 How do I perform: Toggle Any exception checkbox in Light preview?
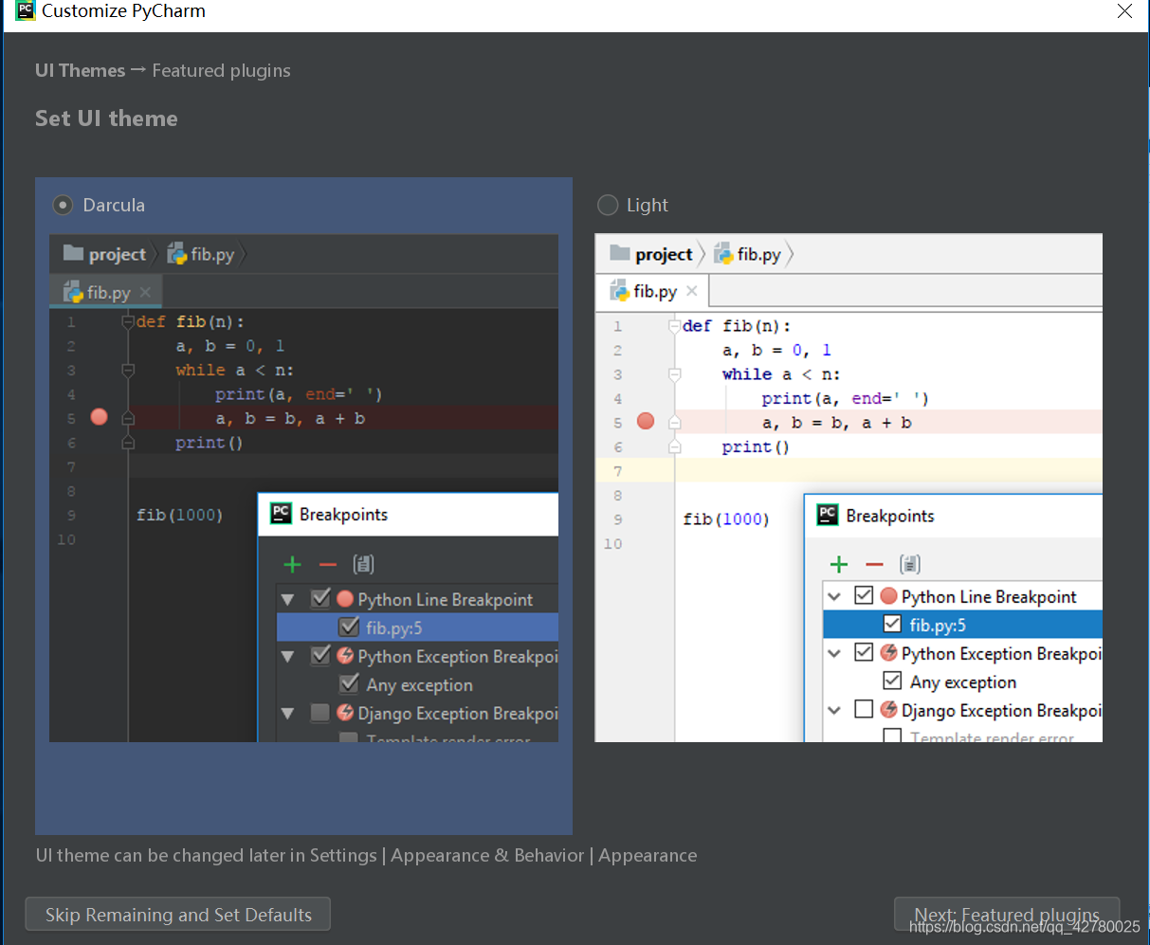pos(892,681)
